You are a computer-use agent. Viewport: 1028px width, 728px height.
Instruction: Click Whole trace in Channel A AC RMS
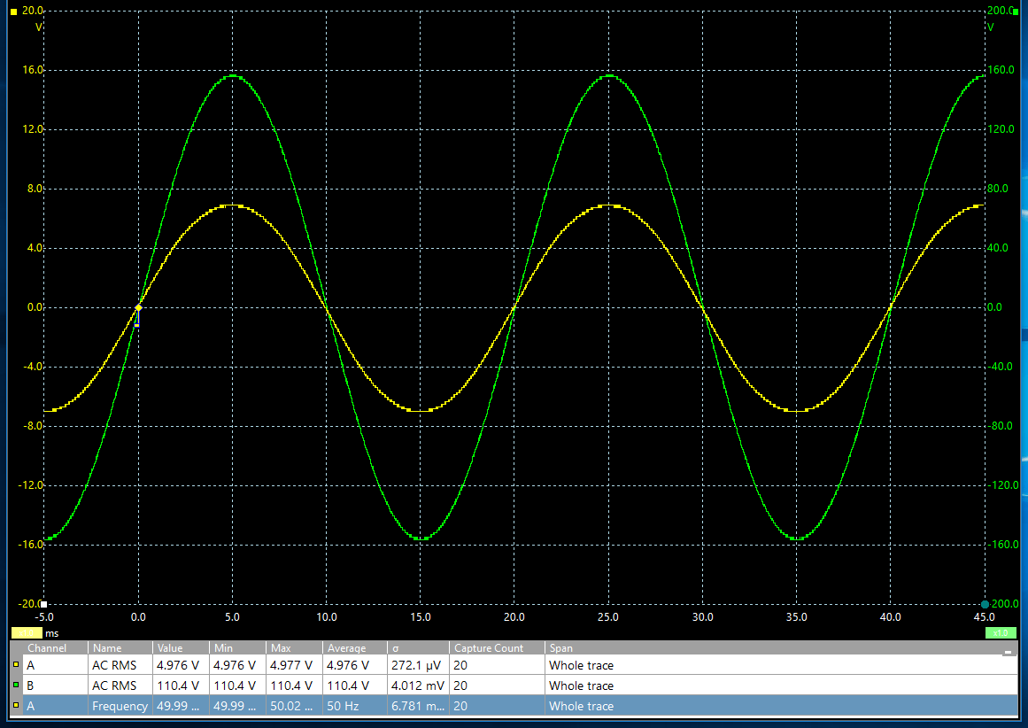pos(581,665)
